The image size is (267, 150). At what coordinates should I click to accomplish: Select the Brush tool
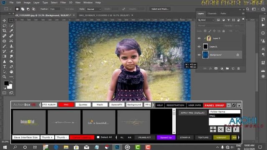[x=4, y=46]
